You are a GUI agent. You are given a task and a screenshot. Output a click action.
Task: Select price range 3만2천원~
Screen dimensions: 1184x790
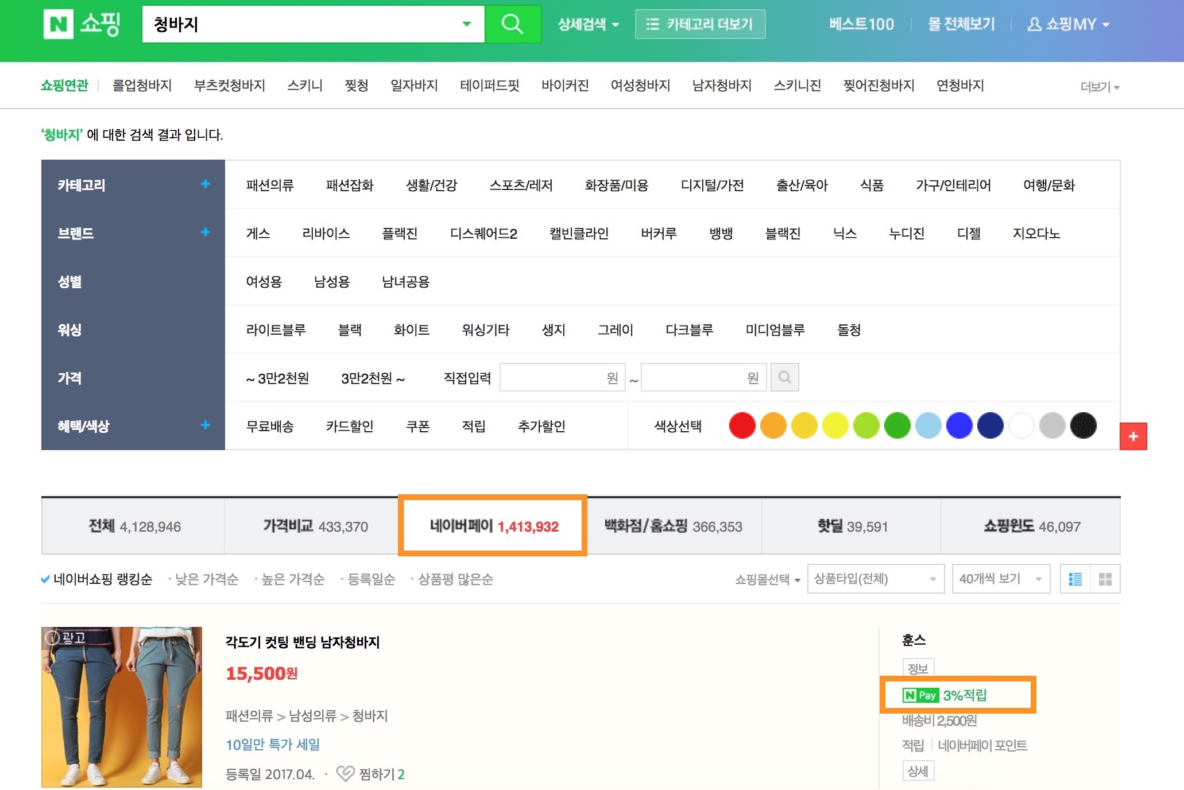click(x=373, y=378)
